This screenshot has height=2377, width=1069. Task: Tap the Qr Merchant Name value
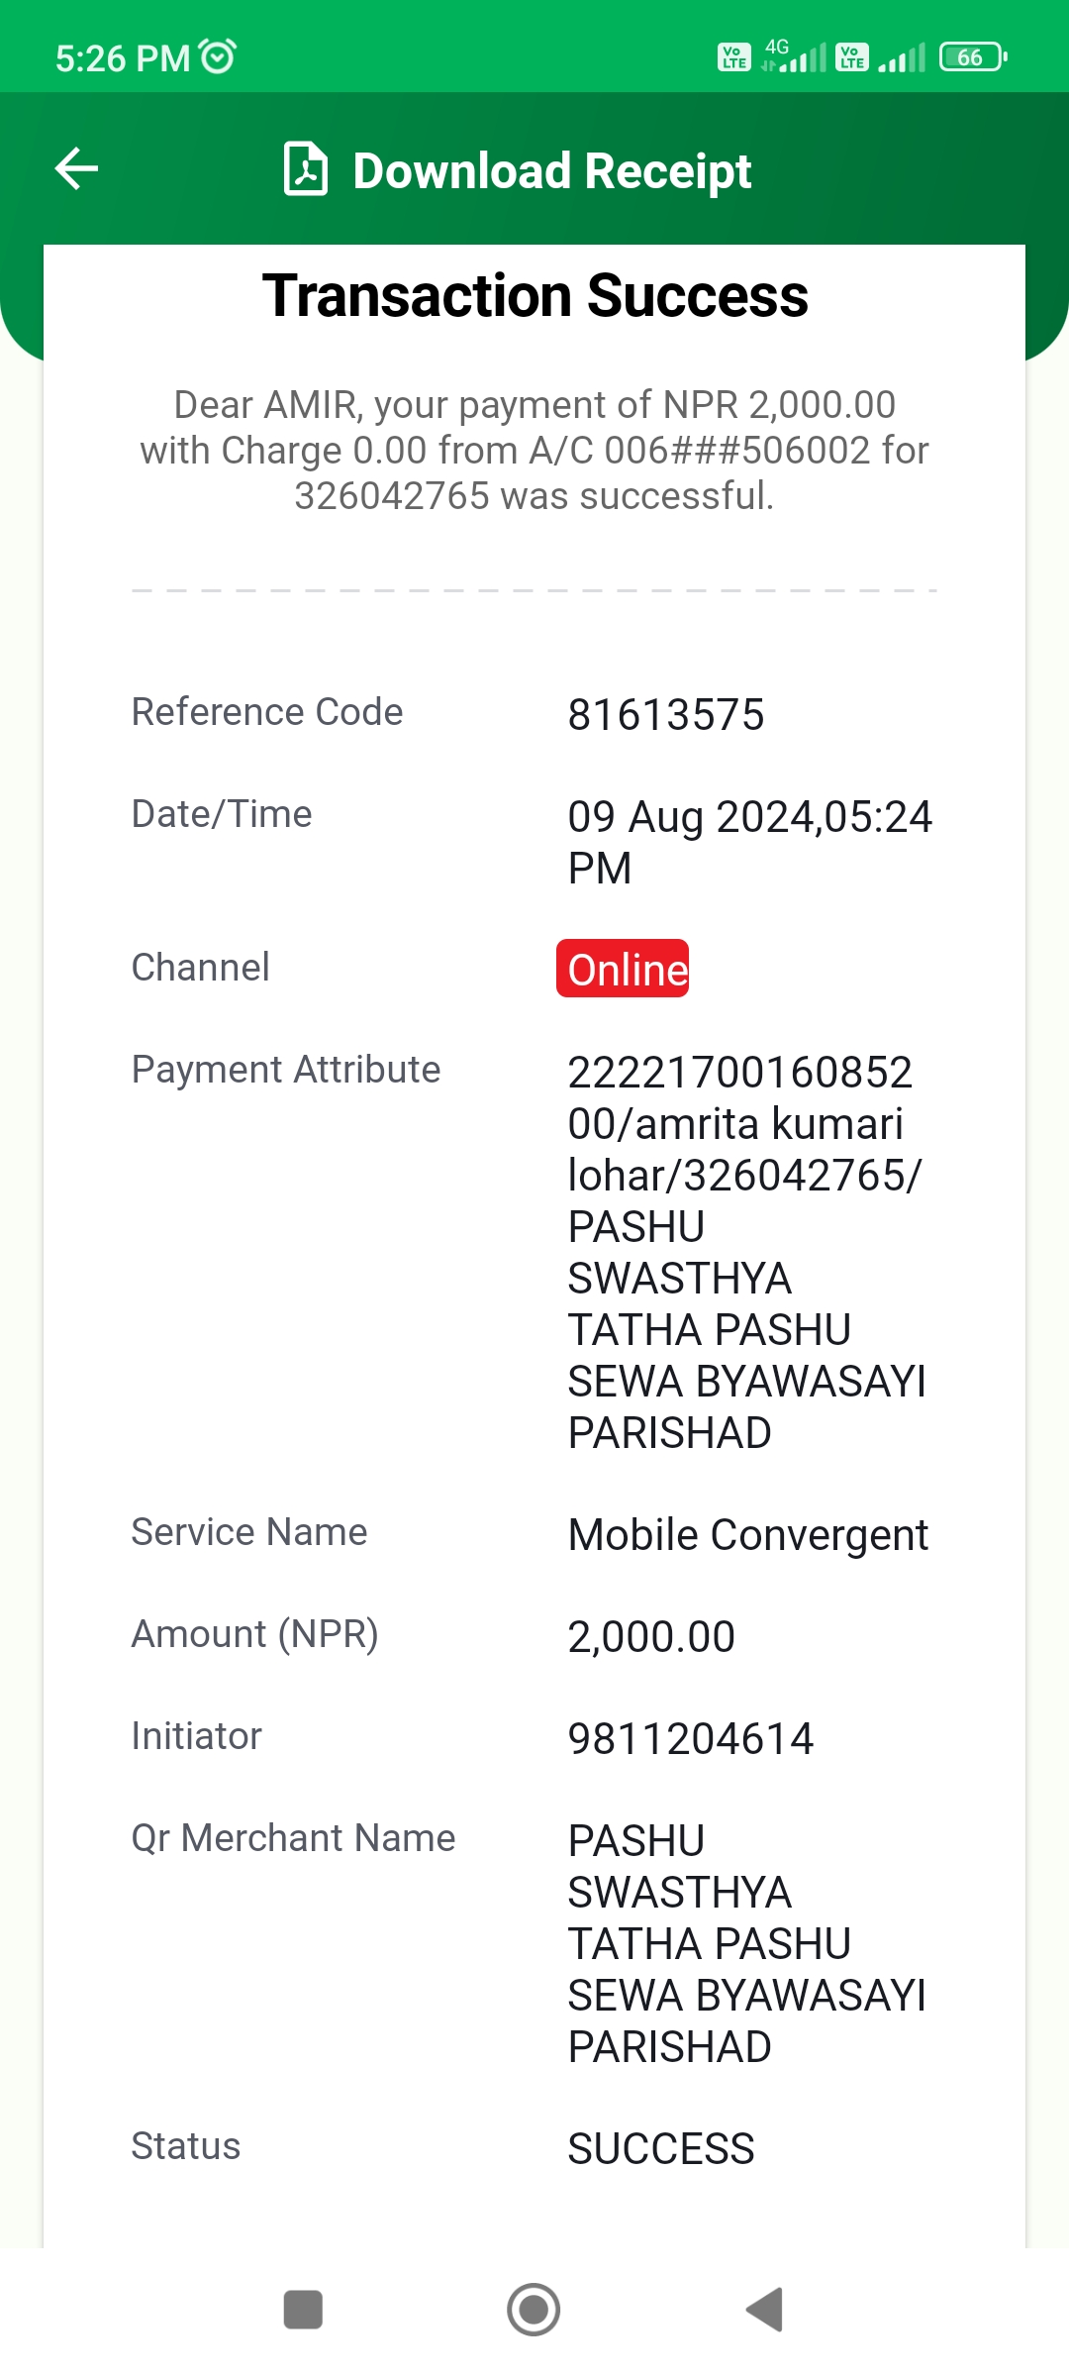[x=746, y=1944]
